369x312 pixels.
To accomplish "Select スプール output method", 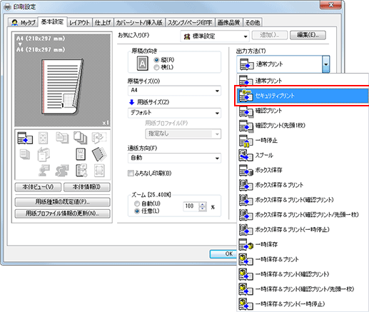I will (x=302, y=155).
